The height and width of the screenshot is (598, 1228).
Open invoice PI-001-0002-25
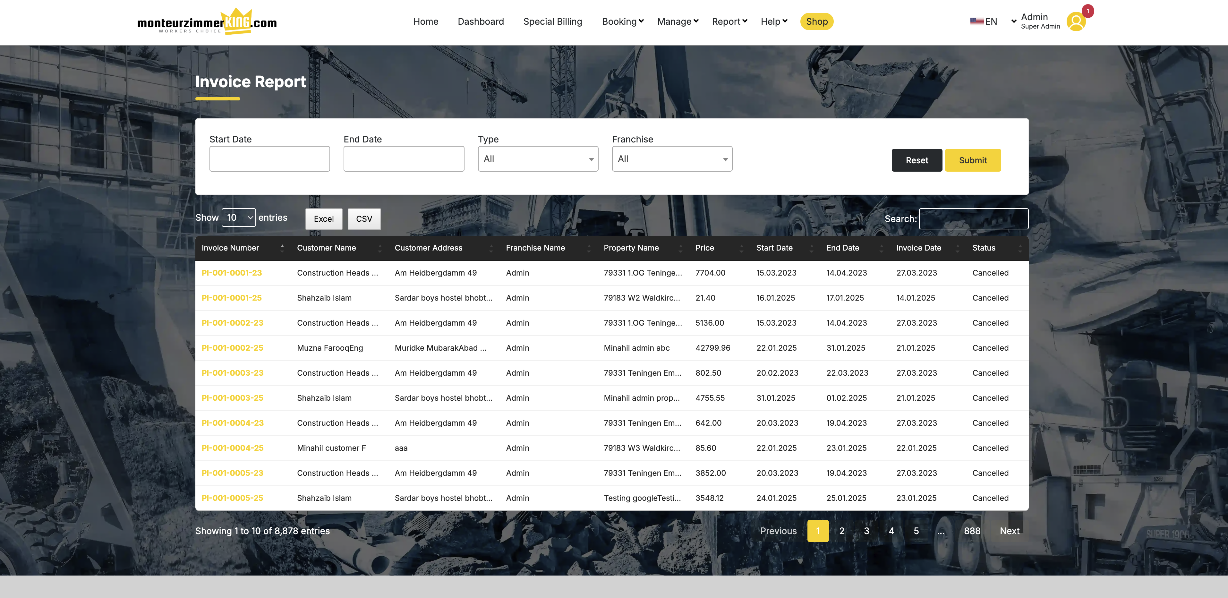(x=232, y=348)
